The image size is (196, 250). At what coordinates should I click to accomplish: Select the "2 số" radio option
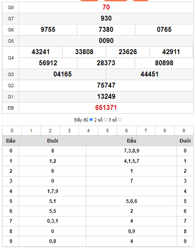[105, 119]
